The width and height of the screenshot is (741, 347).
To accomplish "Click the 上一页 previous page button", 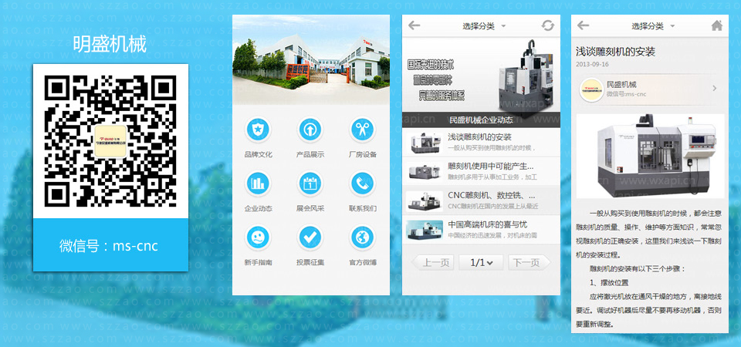I will point(432,262).
